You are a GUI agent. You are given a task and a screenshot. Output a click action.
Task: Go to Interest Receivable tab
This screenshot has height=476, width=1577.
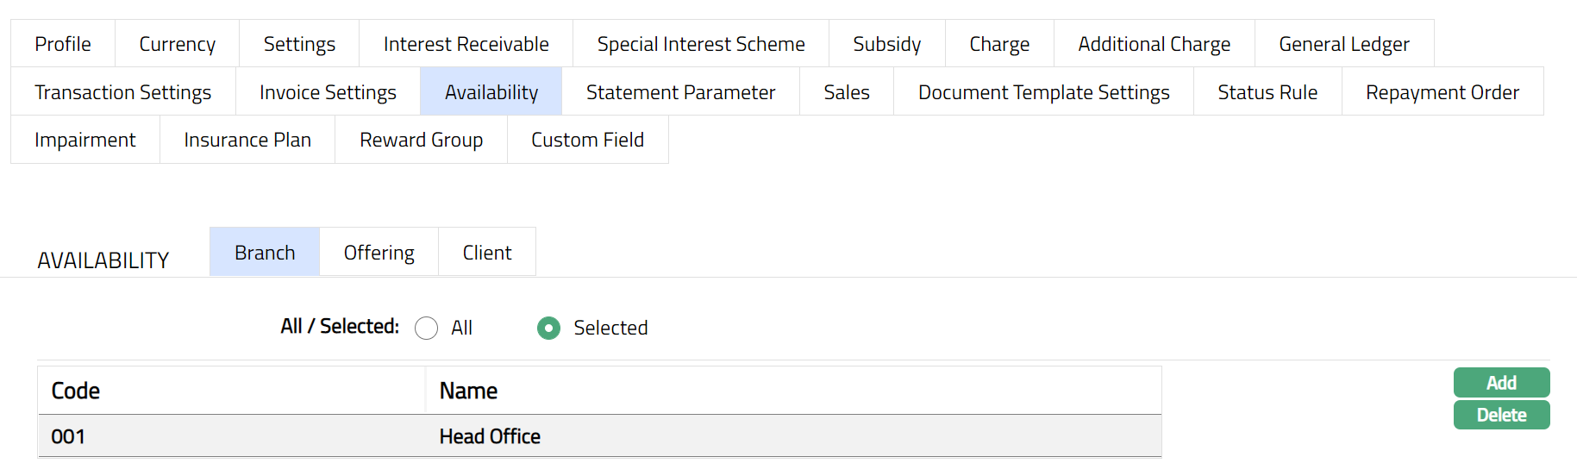[466, 44]
